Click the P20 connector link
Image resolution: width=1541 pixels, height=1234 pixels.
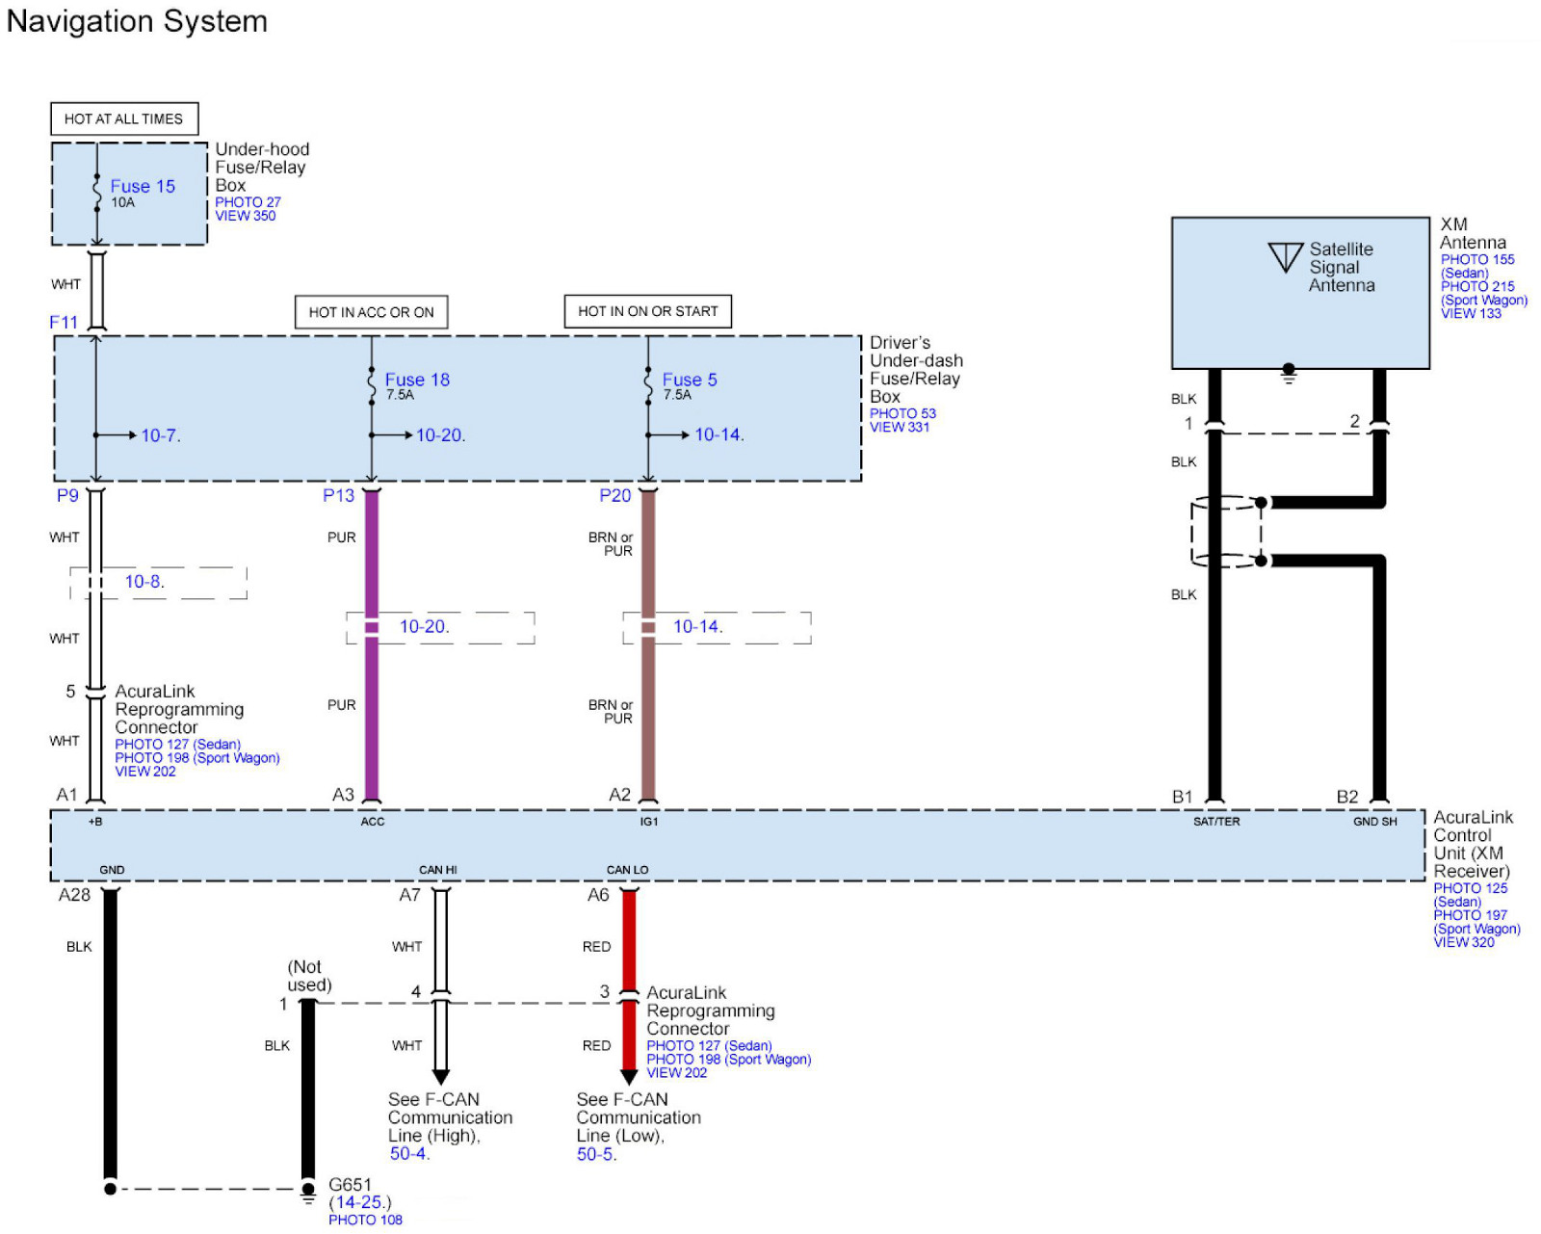614,495
